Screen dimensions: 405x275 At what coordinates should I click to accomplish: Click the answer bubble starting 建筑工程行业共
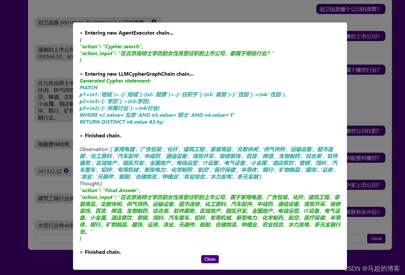54,198
